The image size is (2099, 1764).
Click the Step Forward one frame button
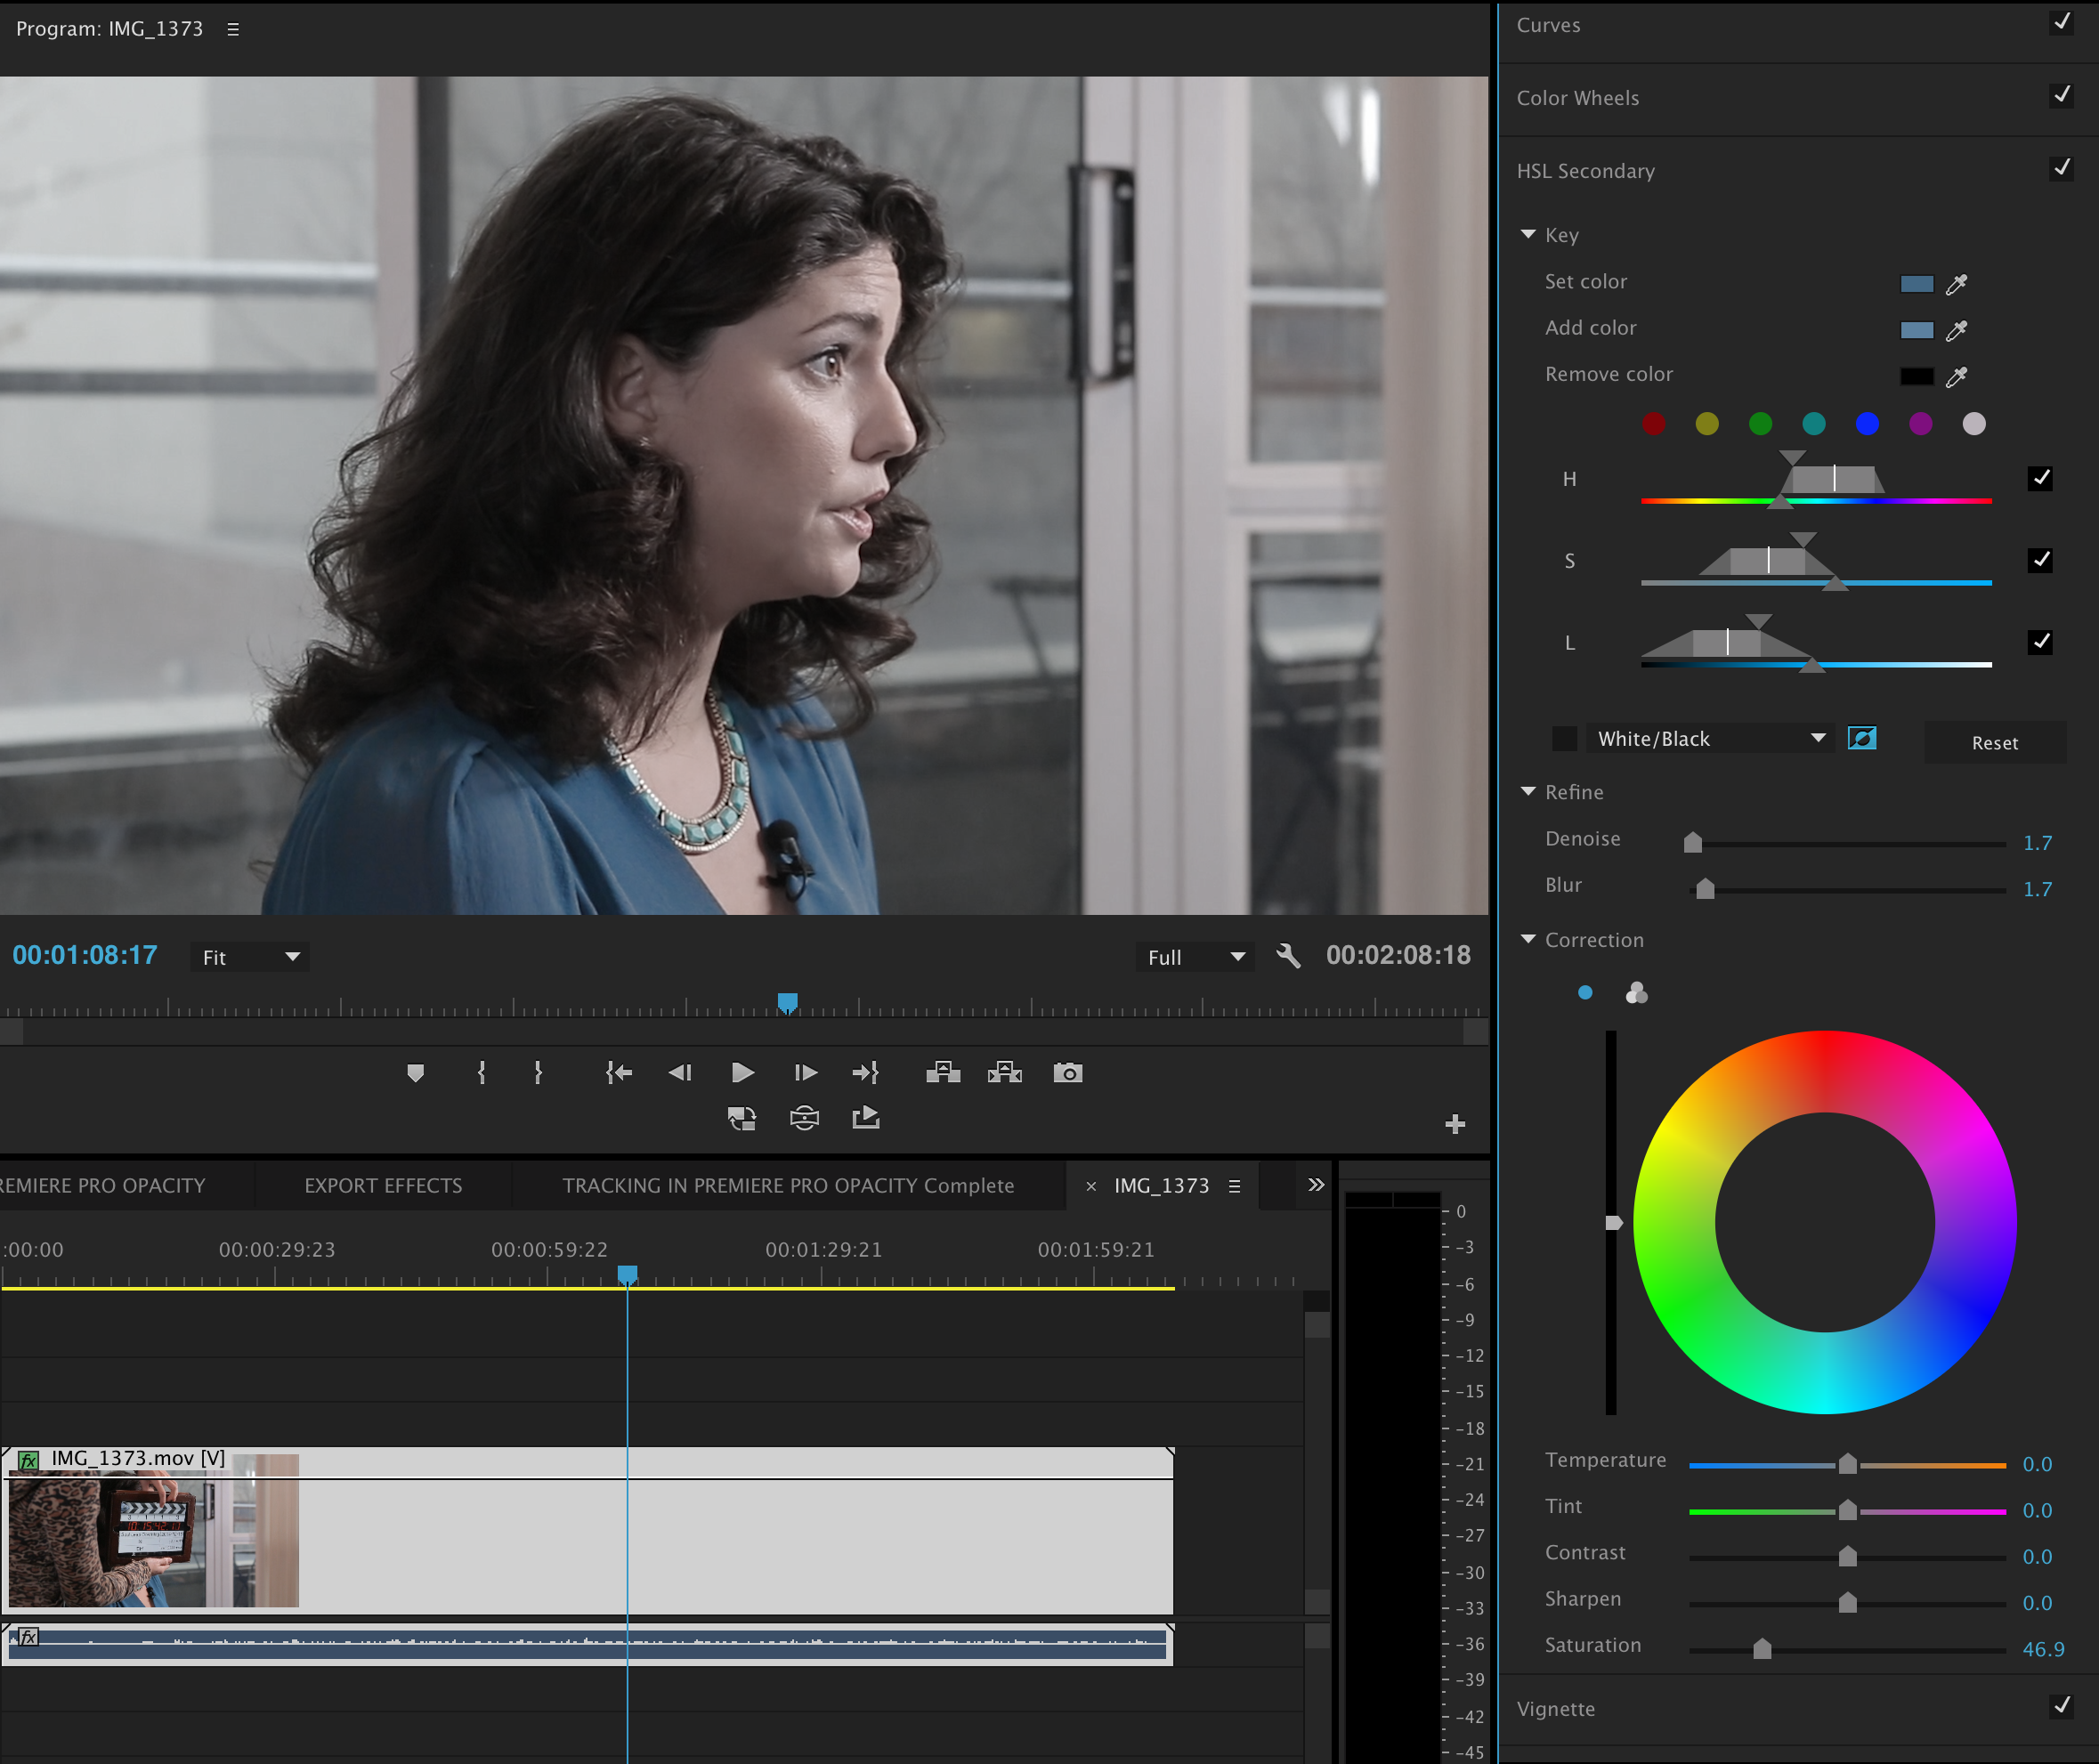[805, 1073]
